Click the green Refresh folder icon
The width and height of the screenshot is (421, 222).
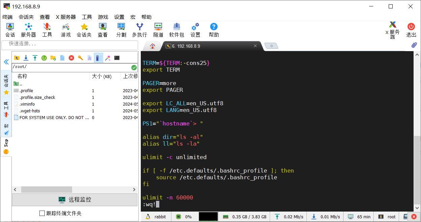click(44, 58)
